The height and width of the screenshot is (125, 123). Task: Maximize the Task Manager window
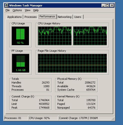[x=107, y=5]
